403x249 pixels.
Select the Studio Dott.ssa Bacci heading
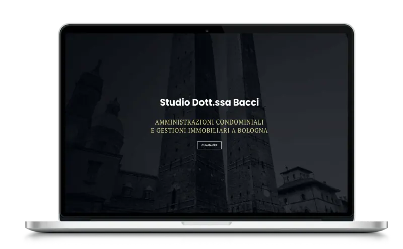click(x=210, y=102)
